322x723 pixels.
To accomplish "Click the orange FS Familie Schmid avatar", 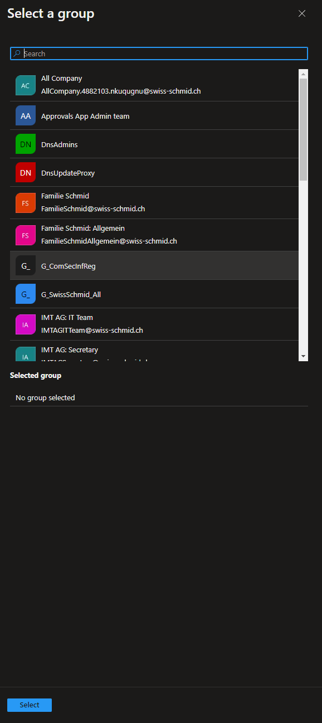I will click(26, 203).
